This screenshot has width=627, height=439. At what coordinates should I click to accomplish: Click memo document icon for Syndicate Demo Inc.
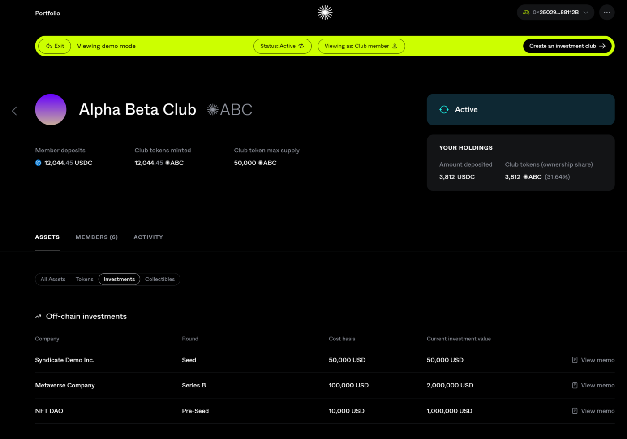[x=575, y=360]
